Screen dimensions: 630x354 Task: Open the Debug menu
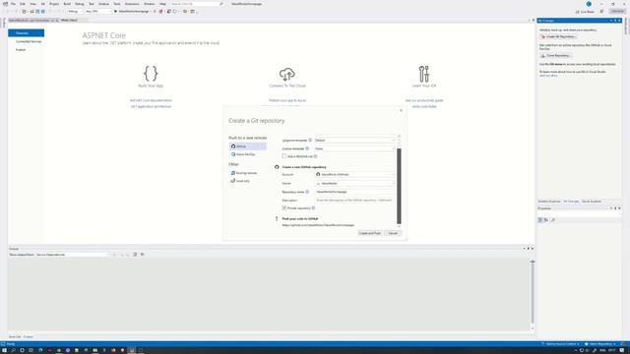pyautogui.click(x=80, y=4)
